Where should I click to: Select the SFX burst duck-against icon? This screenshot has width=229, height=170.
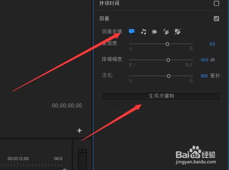pyautogui.click(x=154, y=32)
